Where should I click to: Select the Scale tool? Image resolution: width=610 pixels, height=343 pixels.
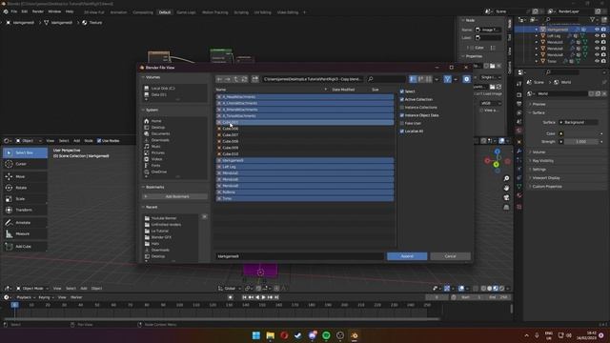(25, 199)
